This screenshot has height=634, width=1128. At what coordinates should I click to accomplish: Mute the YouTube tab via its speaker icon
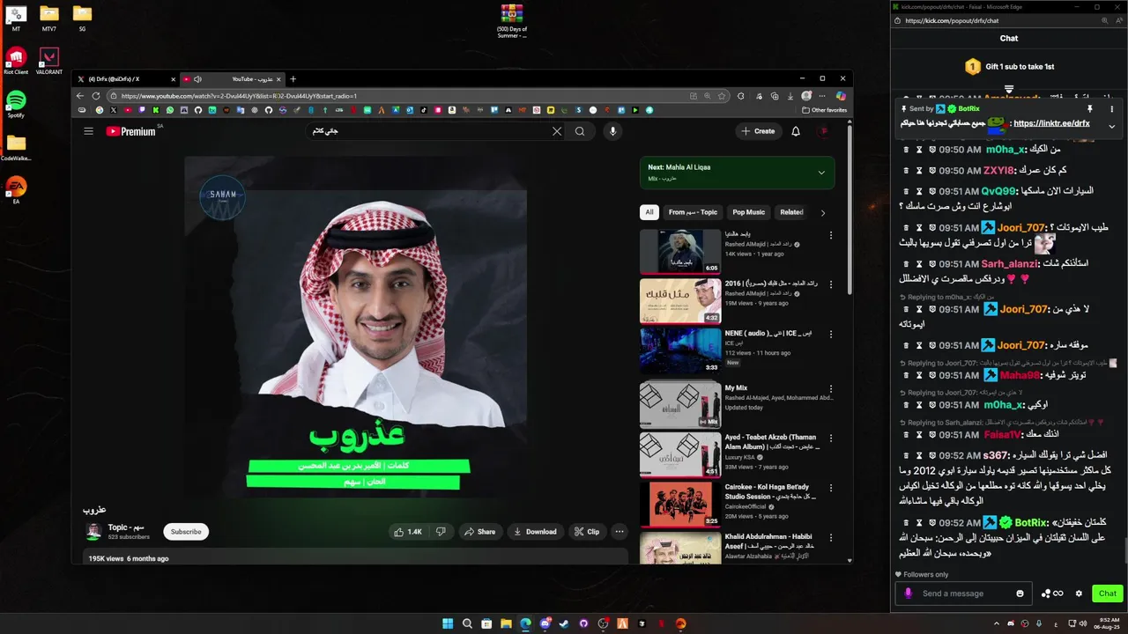point(197,79)
